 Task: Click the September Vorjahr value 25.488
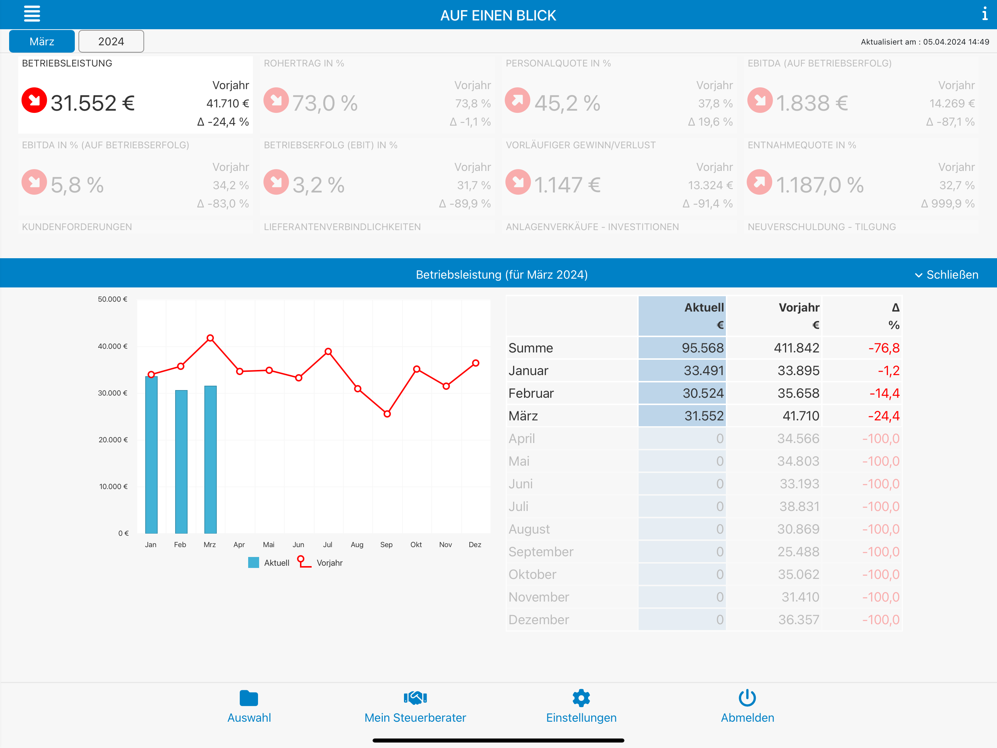click(x=798, y=551)
